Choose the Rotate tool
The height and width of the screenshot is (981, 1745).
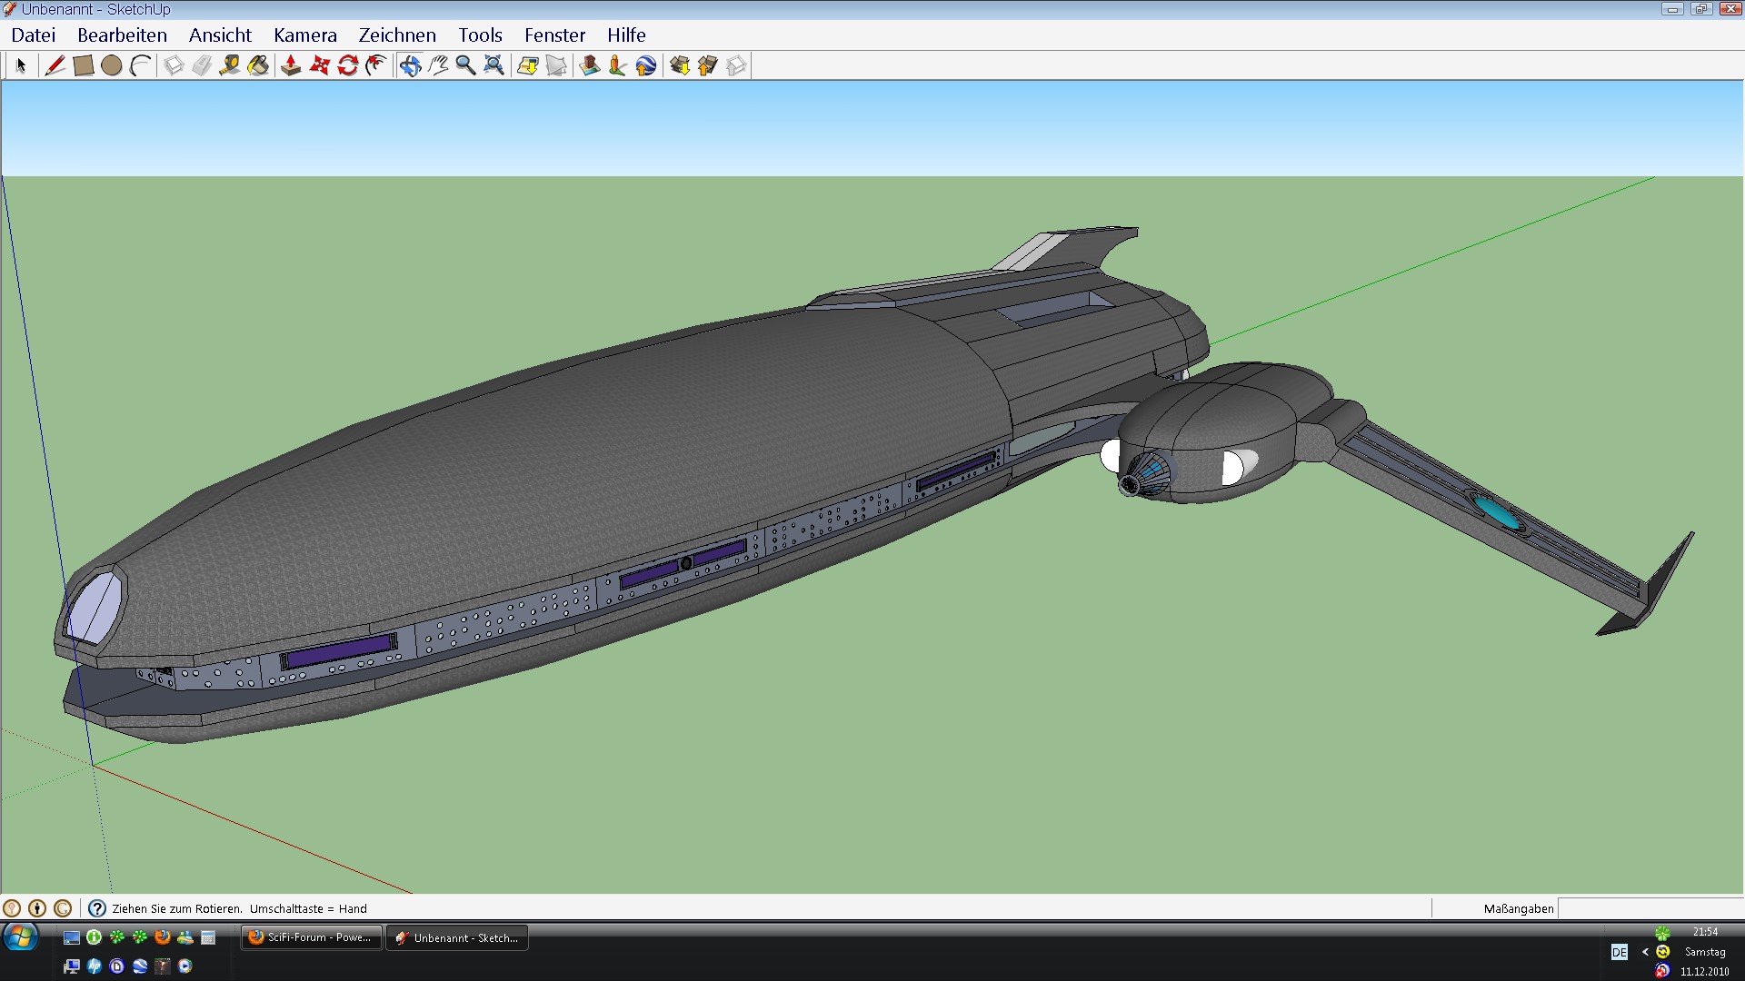(x=347, y=65)
